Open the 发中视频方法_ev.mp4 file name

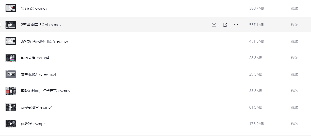click(x=38, y=74)
